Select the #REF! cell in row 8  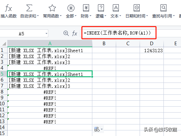(50, 92)
